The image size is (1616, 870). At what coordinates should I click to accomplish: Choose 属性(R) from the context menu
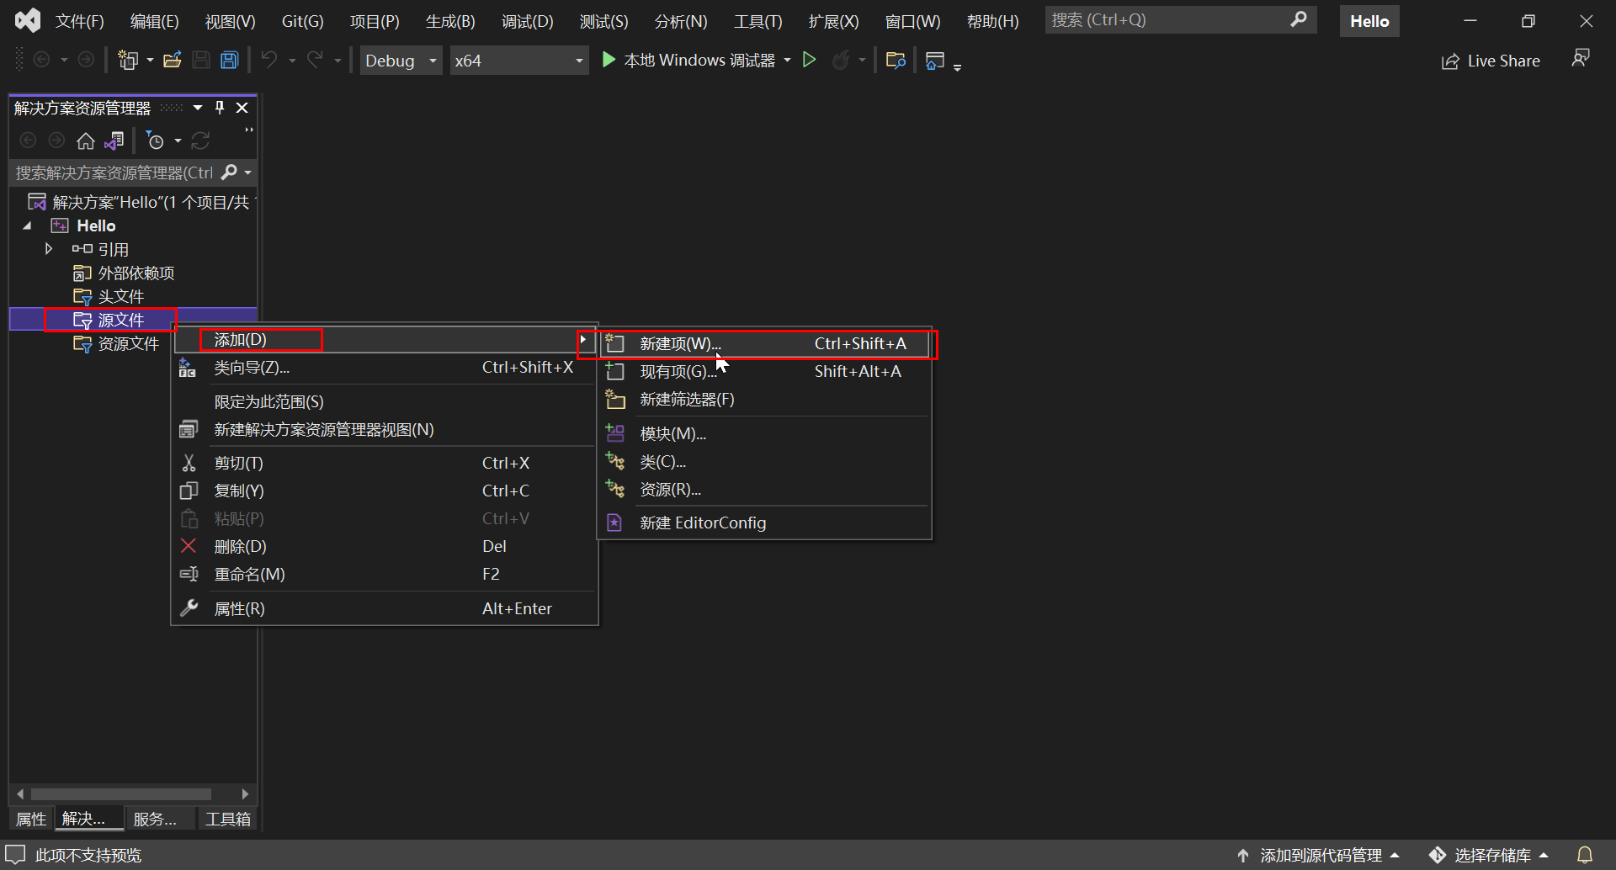click(x=385, y=608)
